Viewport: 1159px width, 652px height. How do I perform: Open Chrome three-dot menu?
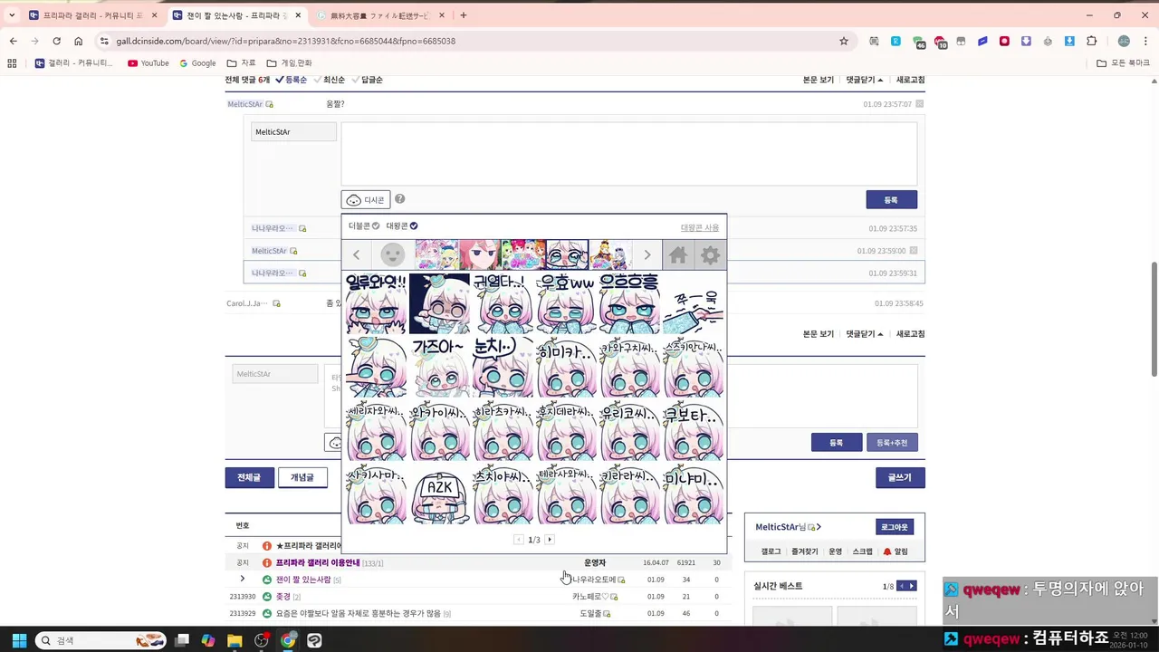pyautogui.click(x=1146, y=41)
